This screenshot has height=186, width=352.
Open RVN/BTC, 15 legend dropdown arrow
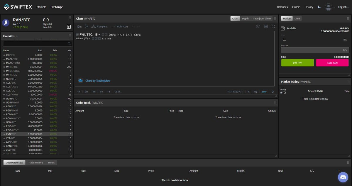pyautogui.click(x=99, y=35)
